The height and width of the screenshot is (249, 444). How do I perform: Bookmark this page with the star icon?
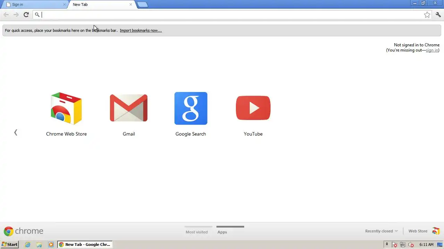[x=427, y=15]
